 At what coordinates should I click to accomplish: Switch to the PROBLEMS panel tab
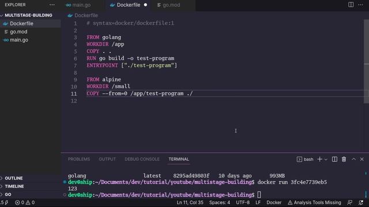point(79,159)
